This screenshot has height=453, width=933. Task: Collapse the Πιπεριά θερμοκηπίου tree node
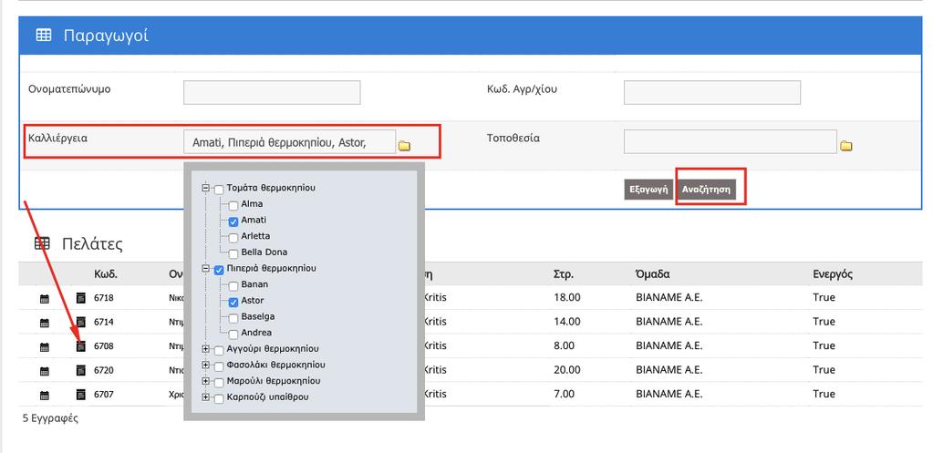point(206,269)
